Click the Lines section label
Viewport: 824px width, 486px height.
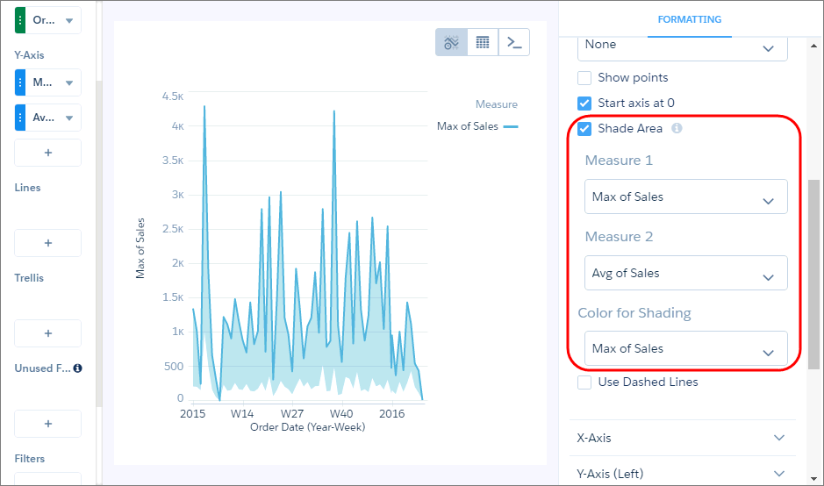[x=27, y=188]
